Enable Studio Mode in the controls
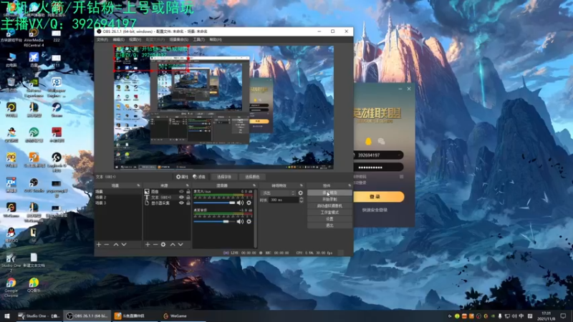Screen dimensions: 573x322 point(329,213)
